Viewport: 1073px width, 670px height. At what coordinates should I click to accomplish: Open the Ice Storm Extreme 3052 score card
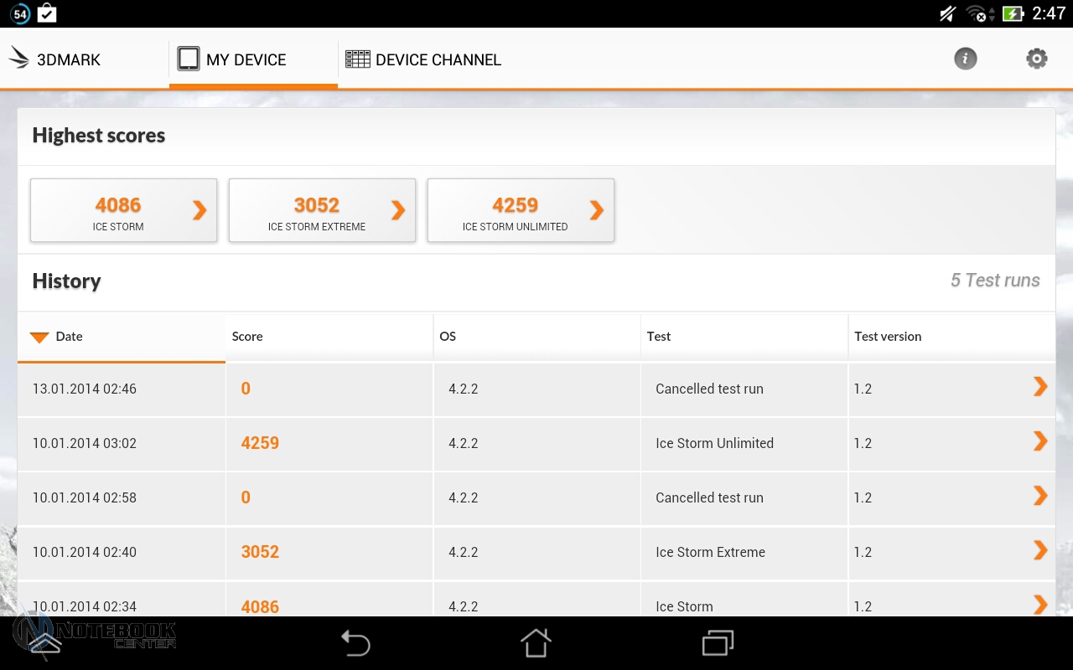point(322,211)
